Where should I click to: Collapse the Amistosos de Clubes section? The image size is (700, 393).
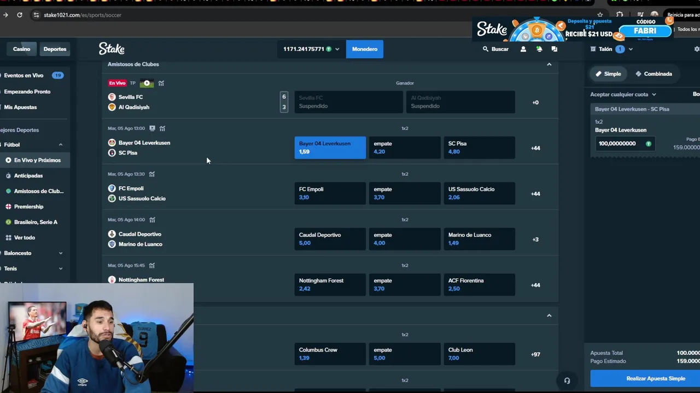549,64
